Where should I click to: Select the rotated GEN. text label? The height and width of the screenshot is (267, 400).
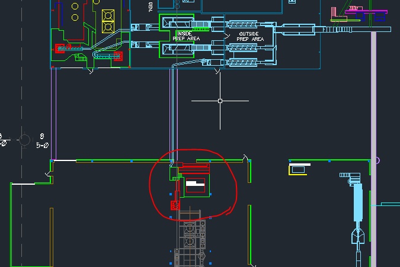tap(151, 7)
